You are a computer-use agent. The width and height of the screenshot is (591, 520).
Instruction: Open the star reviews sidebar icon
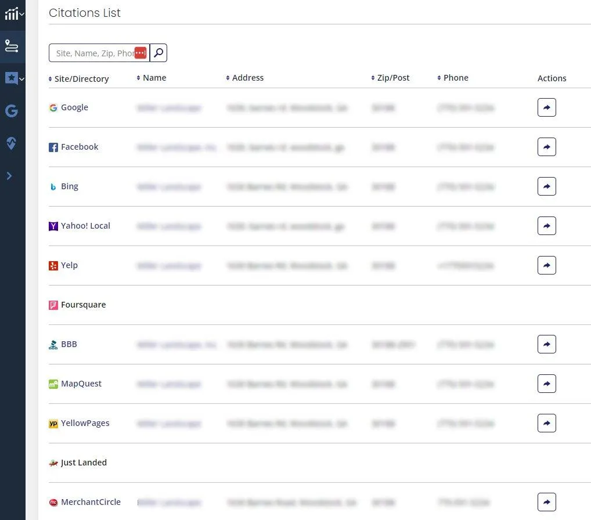click(11, 78)
